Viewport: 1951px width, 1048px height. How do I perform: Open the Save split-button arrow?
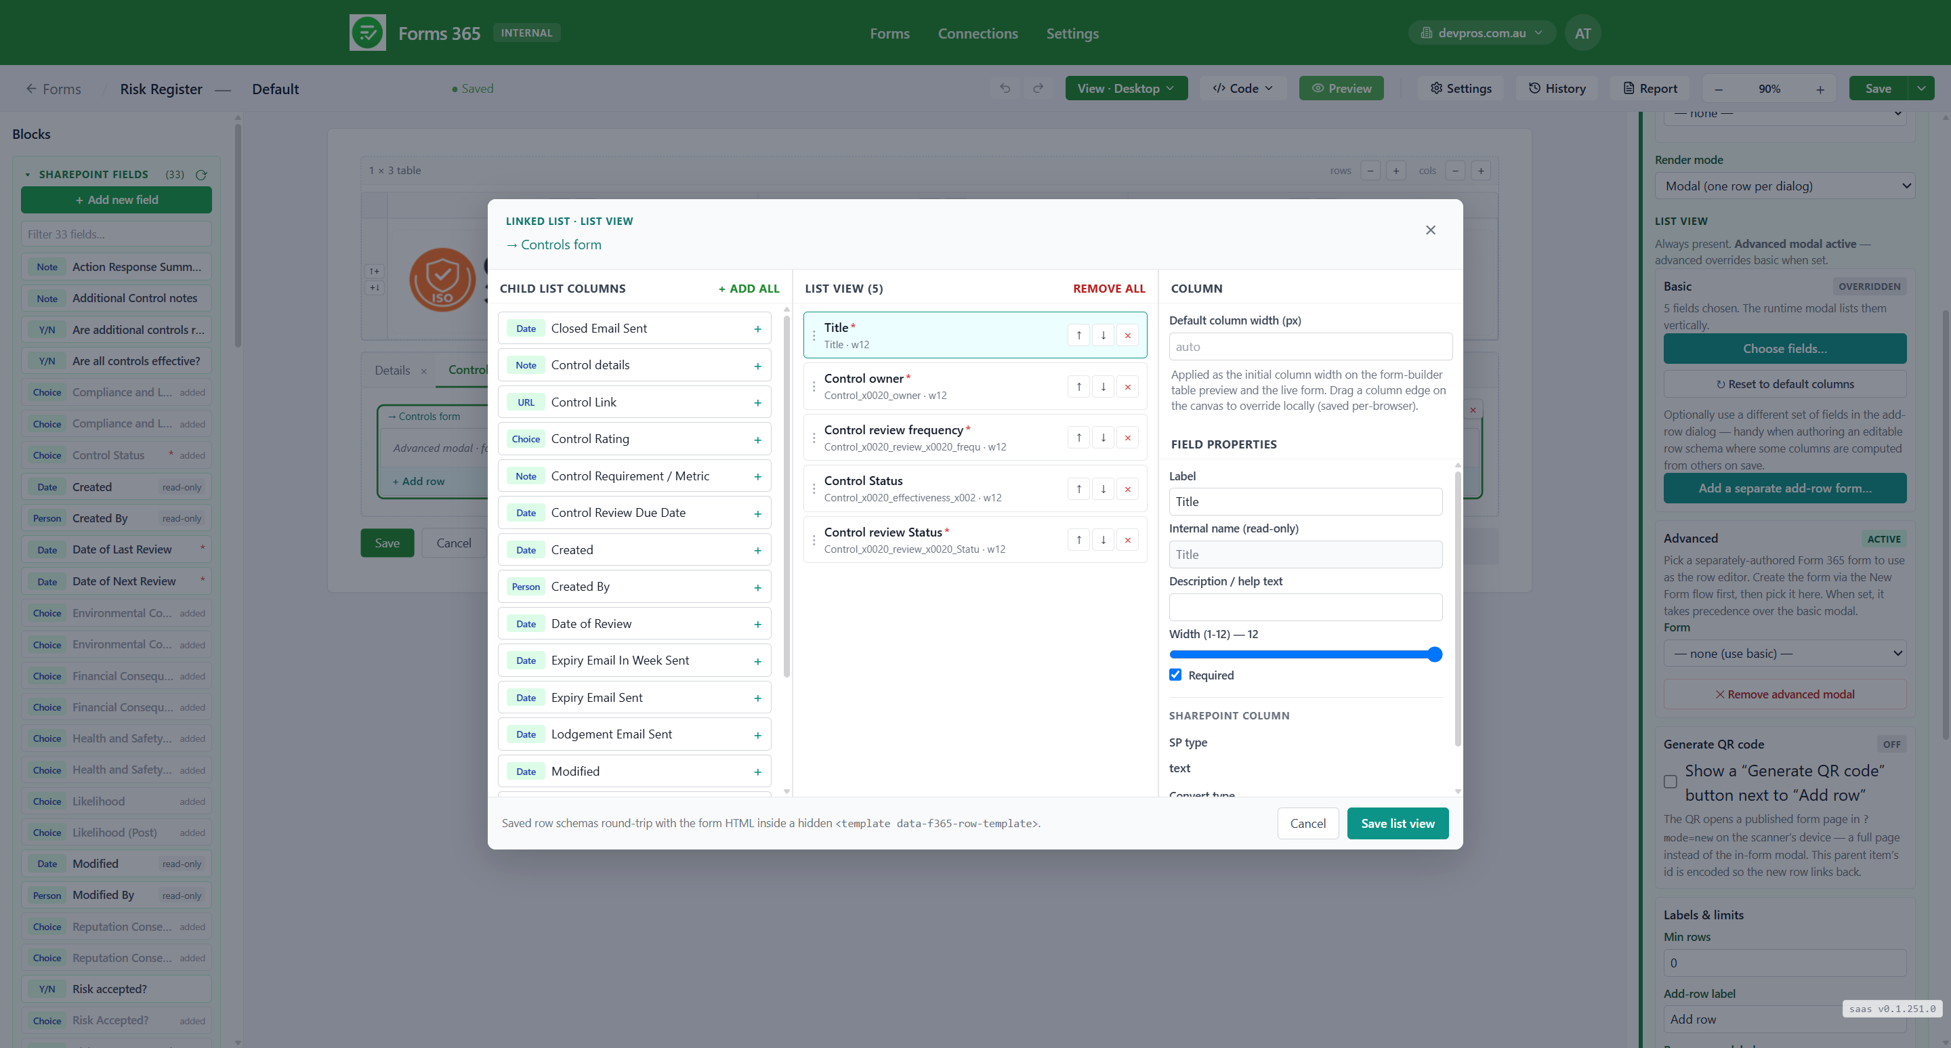coord(1921,89)
